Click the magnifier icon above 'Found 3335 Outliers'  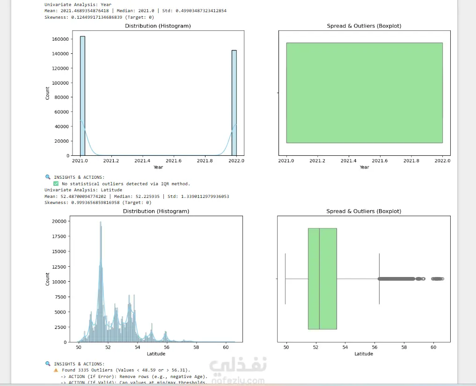coord(48,364)
